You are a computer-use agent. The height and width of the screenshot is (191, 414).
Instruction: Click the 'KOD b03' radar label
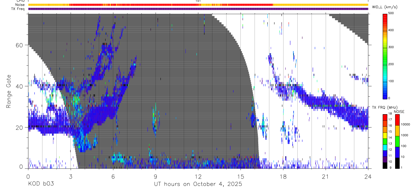[41, 184]
